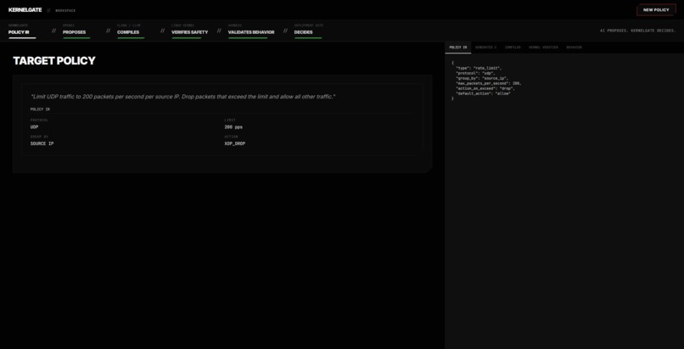Click the "max_packets_per_second": 200 line
Viewport: 684px width, 349px height.
click(489, 83)
